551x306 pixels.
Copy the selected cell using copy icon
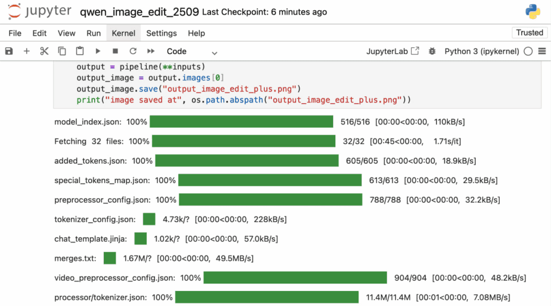(62, 52)
